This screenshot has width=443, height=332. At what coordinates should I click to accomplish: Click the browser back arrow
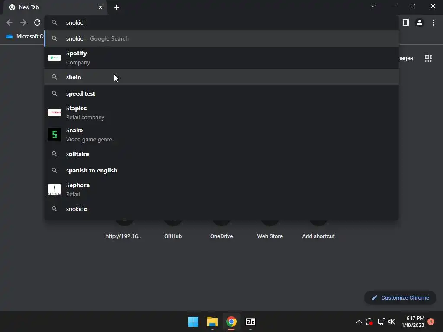tap(10, 22)
